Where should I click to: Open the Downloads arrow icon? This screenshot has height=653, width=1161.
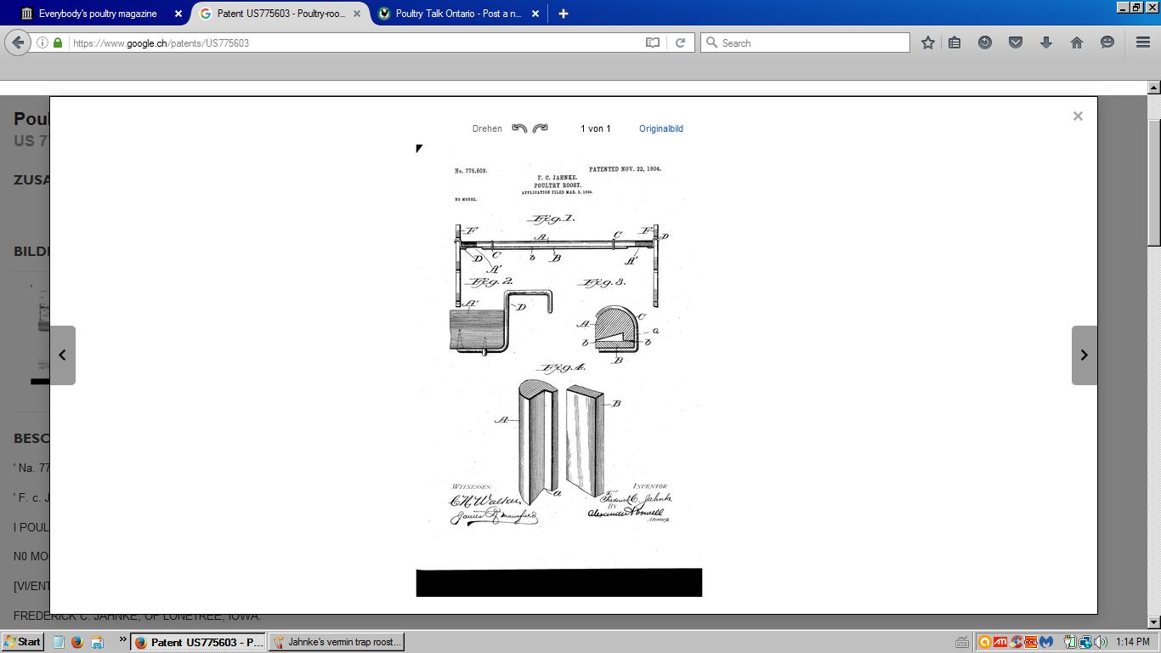coord(1045,43)
